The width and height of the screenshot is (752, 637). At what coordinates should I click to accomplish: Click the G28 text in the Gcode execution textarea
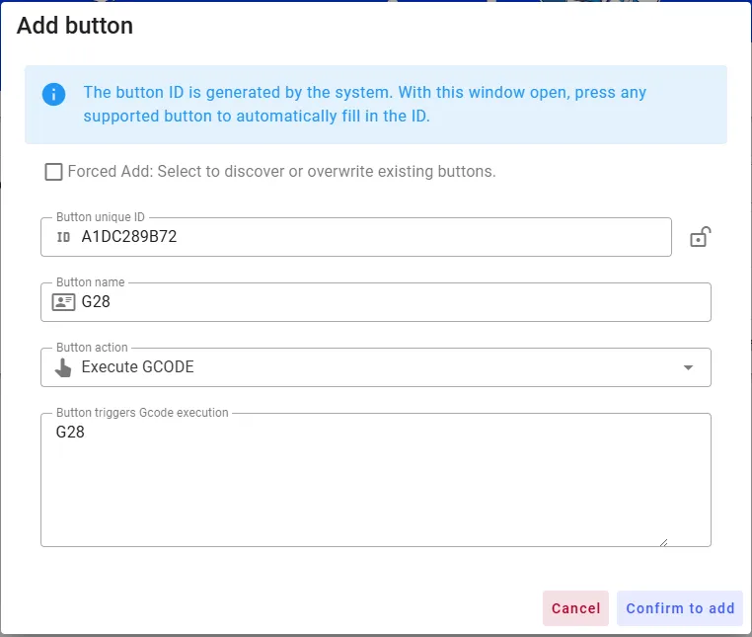pos(70,432)
